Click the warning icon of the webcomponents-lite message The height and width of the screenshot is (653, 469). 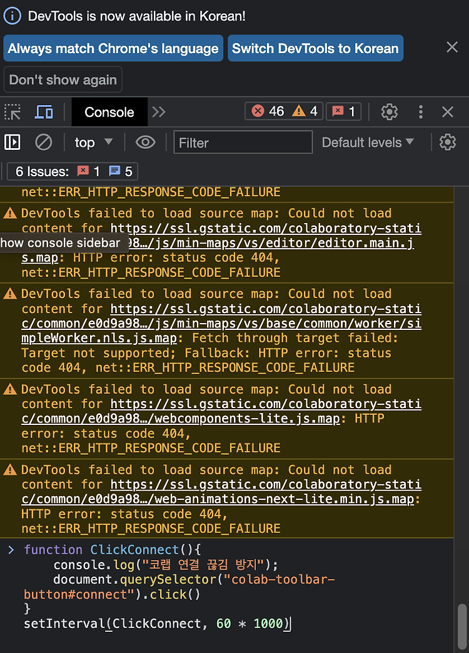tap(10, 389)
